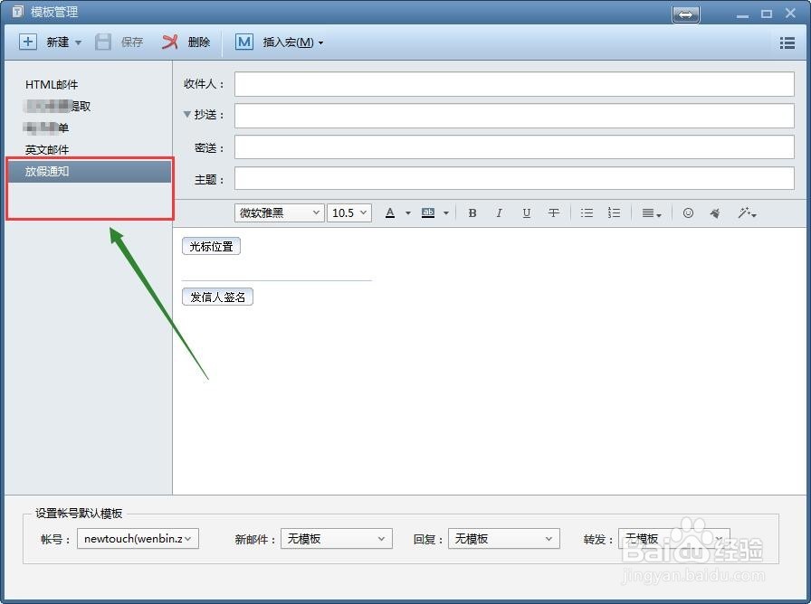Toggle strikethrough formatting
The width and height of the screenshot is (811, 604).
point(553,212)
